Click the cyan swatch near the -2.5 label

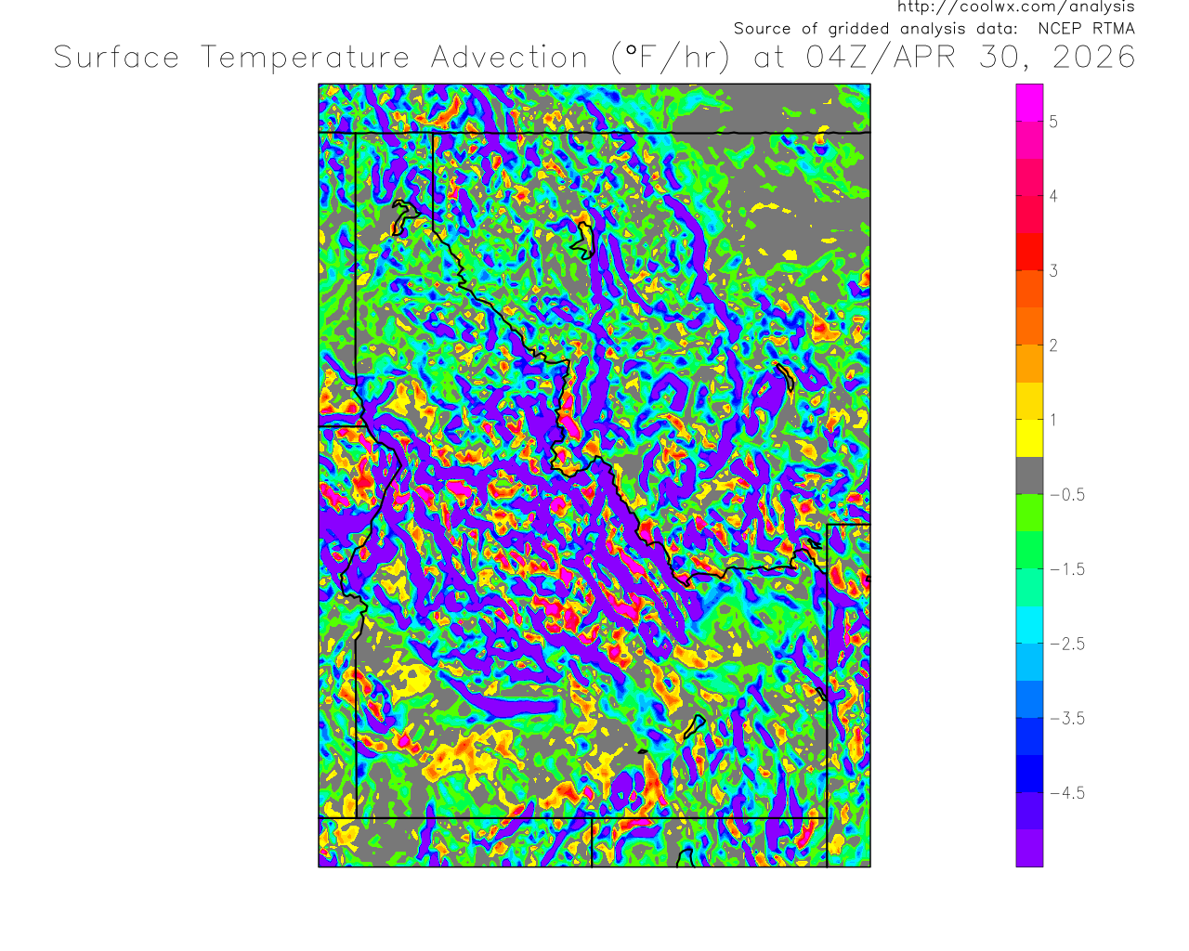(x=1029, y=625)
